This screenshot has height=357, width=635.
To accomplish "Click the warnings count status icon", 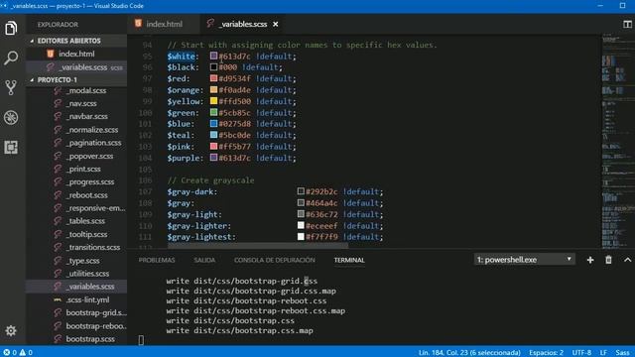I will pos(26,353).
